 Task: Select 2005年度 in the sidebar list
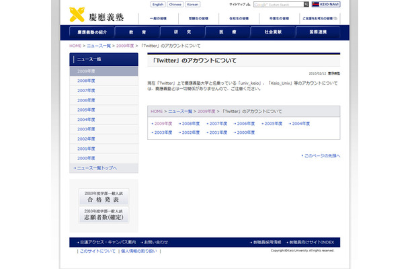(104, 110)
